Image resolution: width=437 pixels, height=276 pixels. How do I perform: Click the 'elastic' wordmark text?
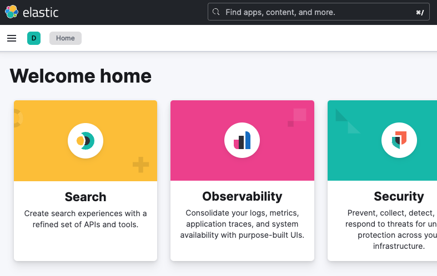click(x=41, y=13)
